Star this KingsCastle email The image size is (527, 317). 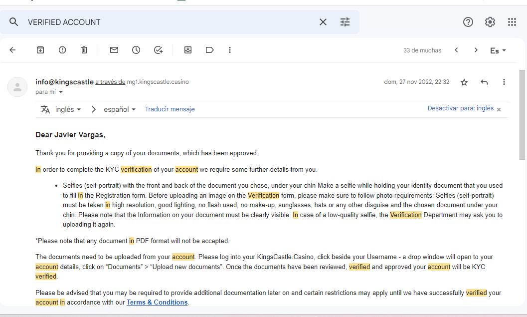point(464,82)
